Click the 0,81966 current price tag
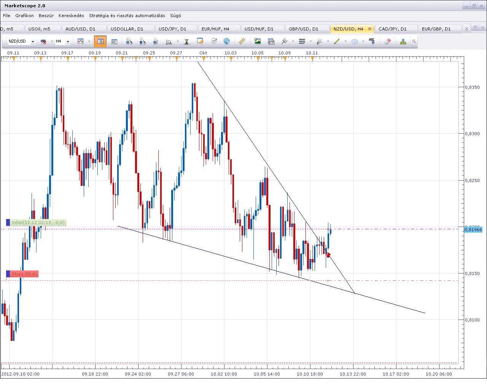 [473, 230]
